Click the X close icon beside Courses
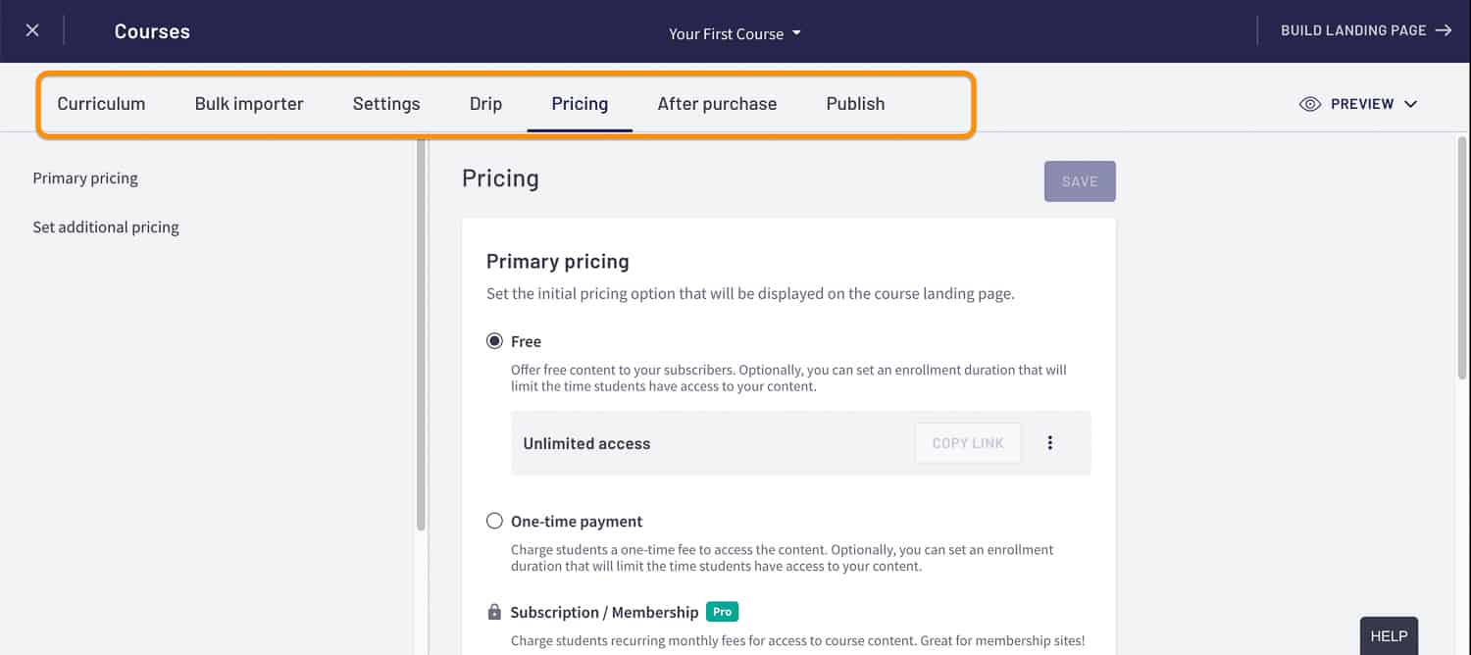The height and width of the screenshot is (655, 1471). coord(32,30)
